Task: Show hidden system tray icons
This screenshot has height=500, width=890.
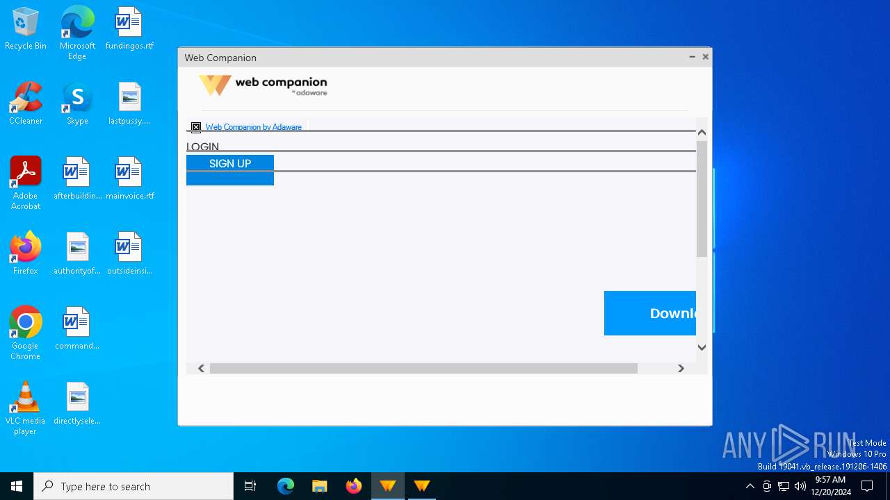Action: coord(750,486)
